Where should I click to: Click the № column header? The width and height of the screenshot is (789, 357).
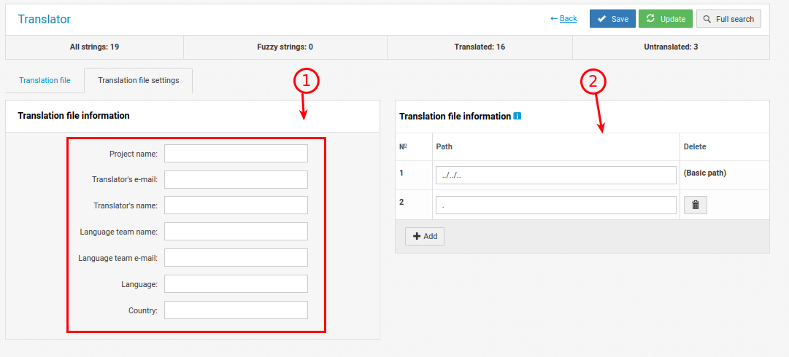(x=403, y=146)
